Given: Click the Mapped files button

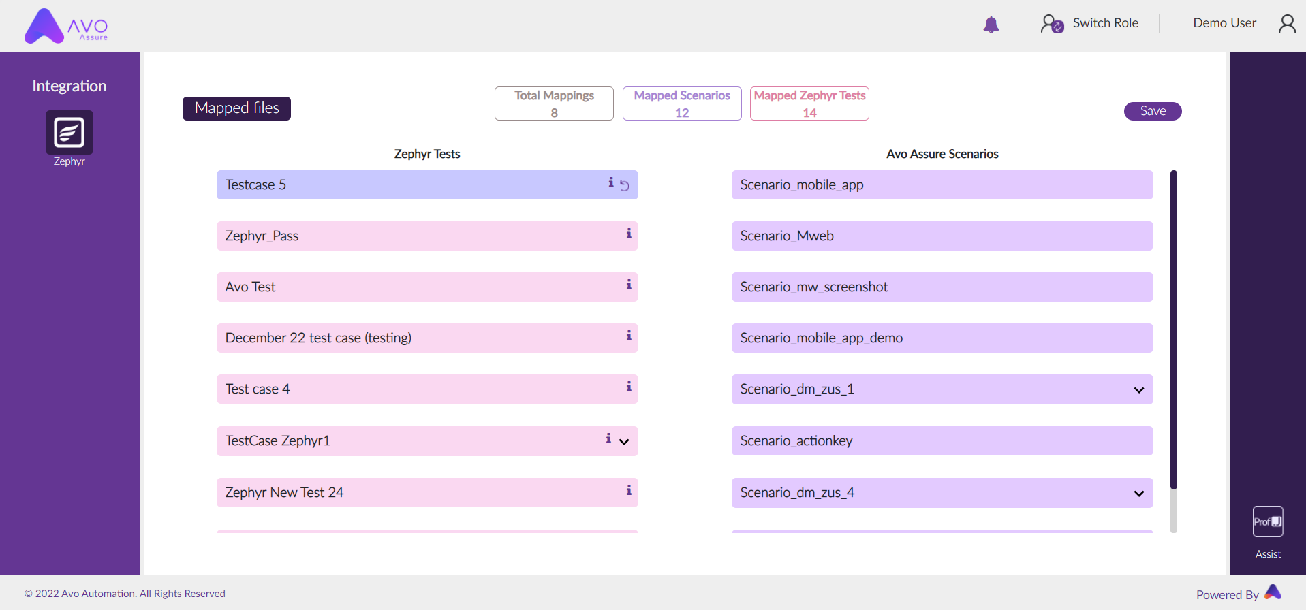Looking at the screenshot, I should point(236,108).
